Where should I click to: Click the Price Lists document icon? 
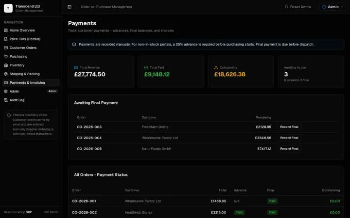pos(6,39)
